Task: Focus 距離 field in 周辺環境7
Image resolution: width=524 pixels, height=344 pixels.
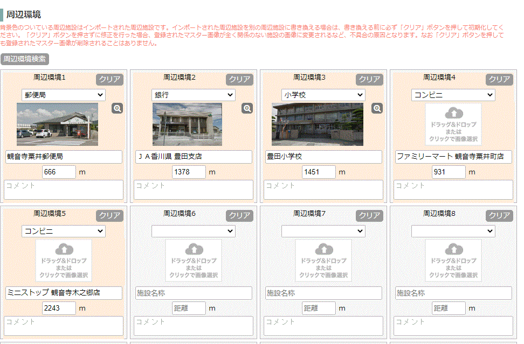Action: 319,308
